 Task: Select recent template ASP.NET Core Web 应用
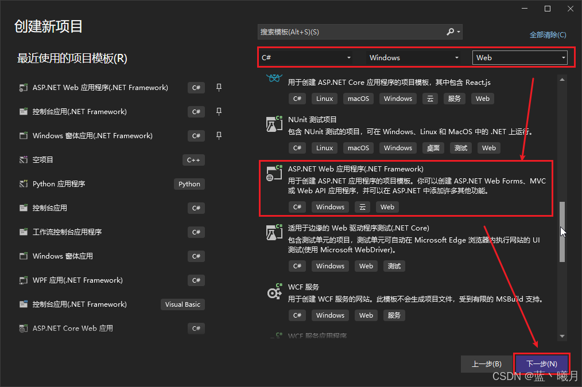[x=73, y=329]
